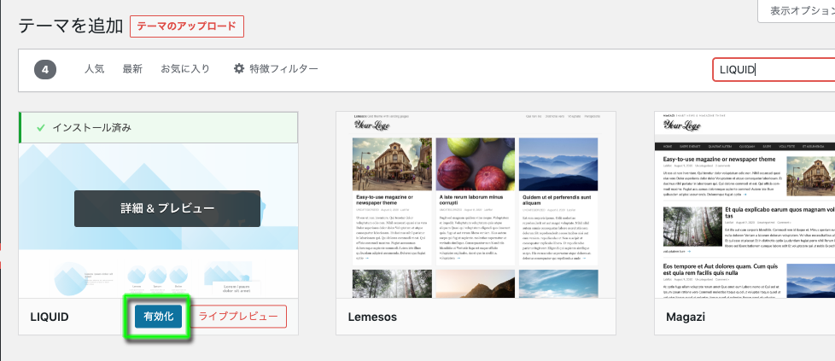Screen dimensions: 835x361
Task: Focus the theme search field containing LIQUID
Action: (773, 70)
